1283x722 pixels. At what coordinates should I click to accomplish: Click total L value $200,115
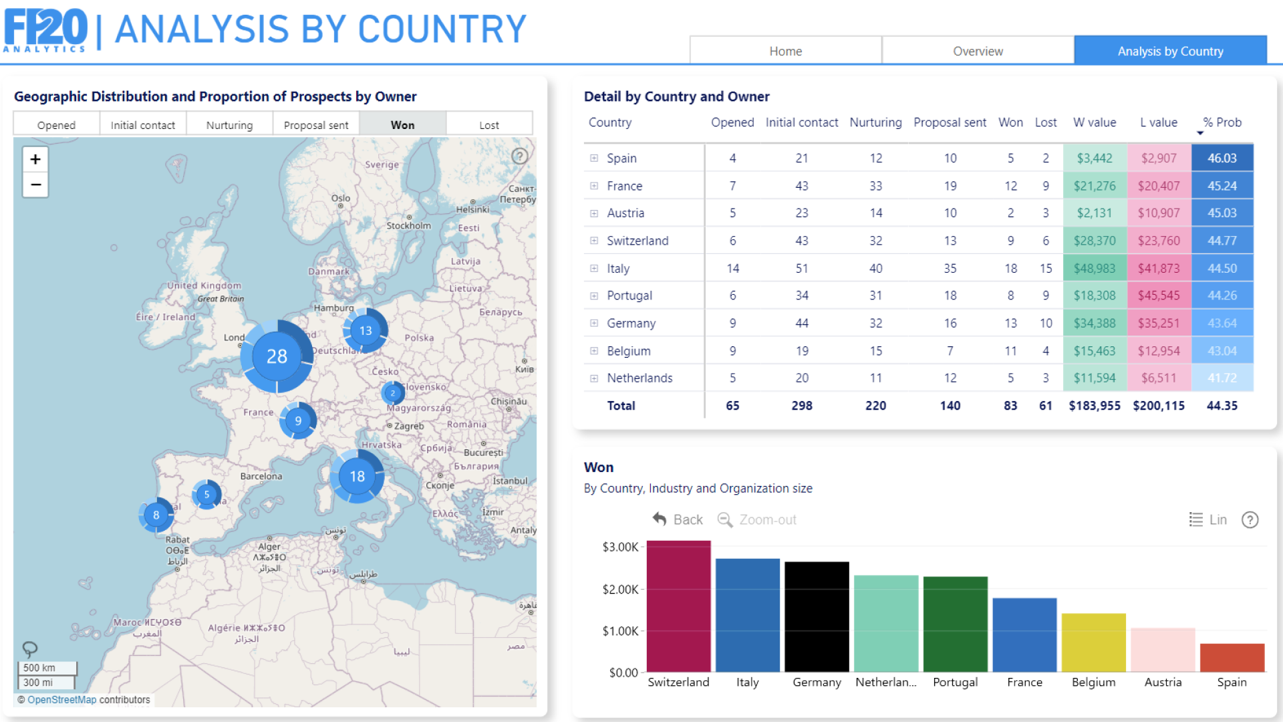(1159, 406)
